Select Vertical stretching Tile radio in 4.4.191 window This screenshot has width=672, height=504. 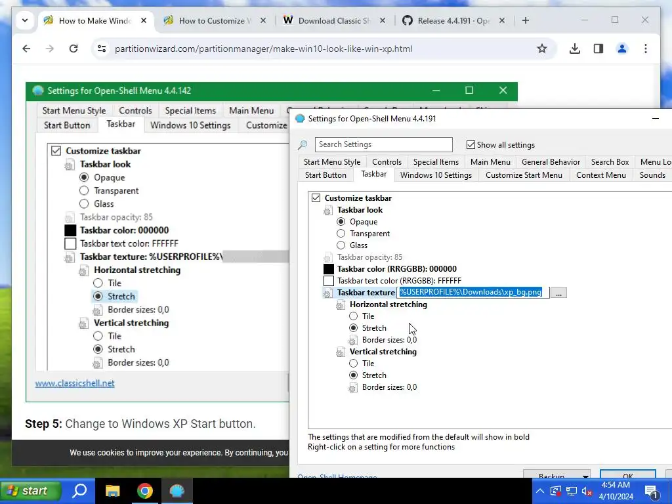coord(353,364)
